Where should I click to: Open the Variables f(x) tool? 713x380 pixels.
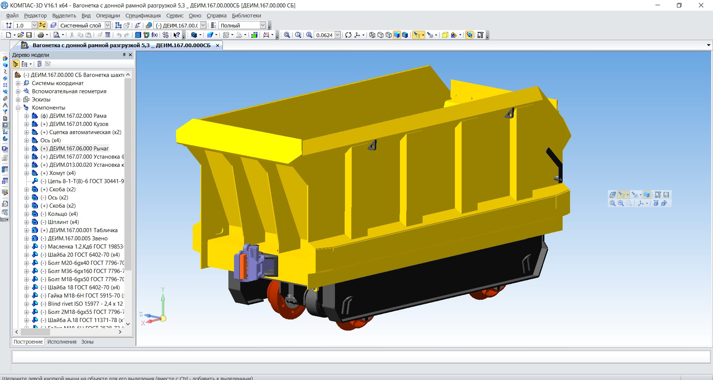tap(154, 35)
